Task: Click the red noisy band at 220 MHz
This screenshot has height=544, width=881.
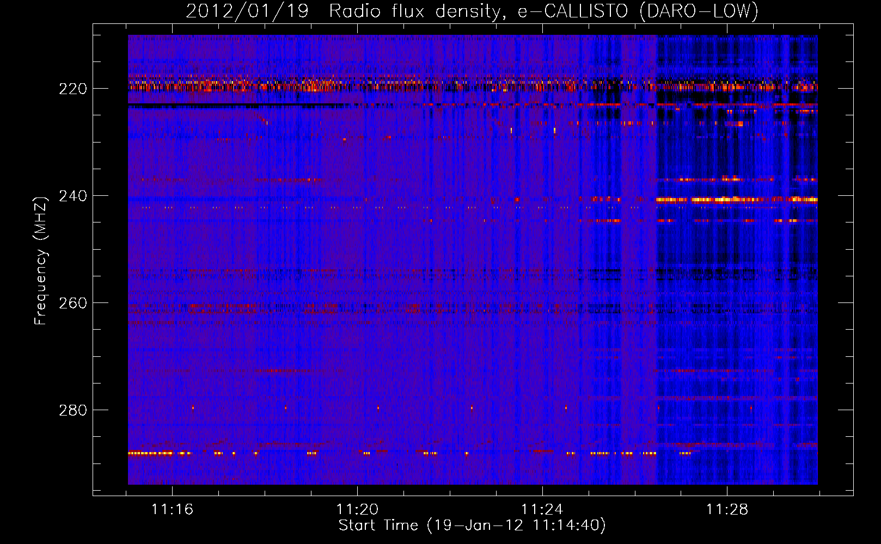Action: (473, 85)
